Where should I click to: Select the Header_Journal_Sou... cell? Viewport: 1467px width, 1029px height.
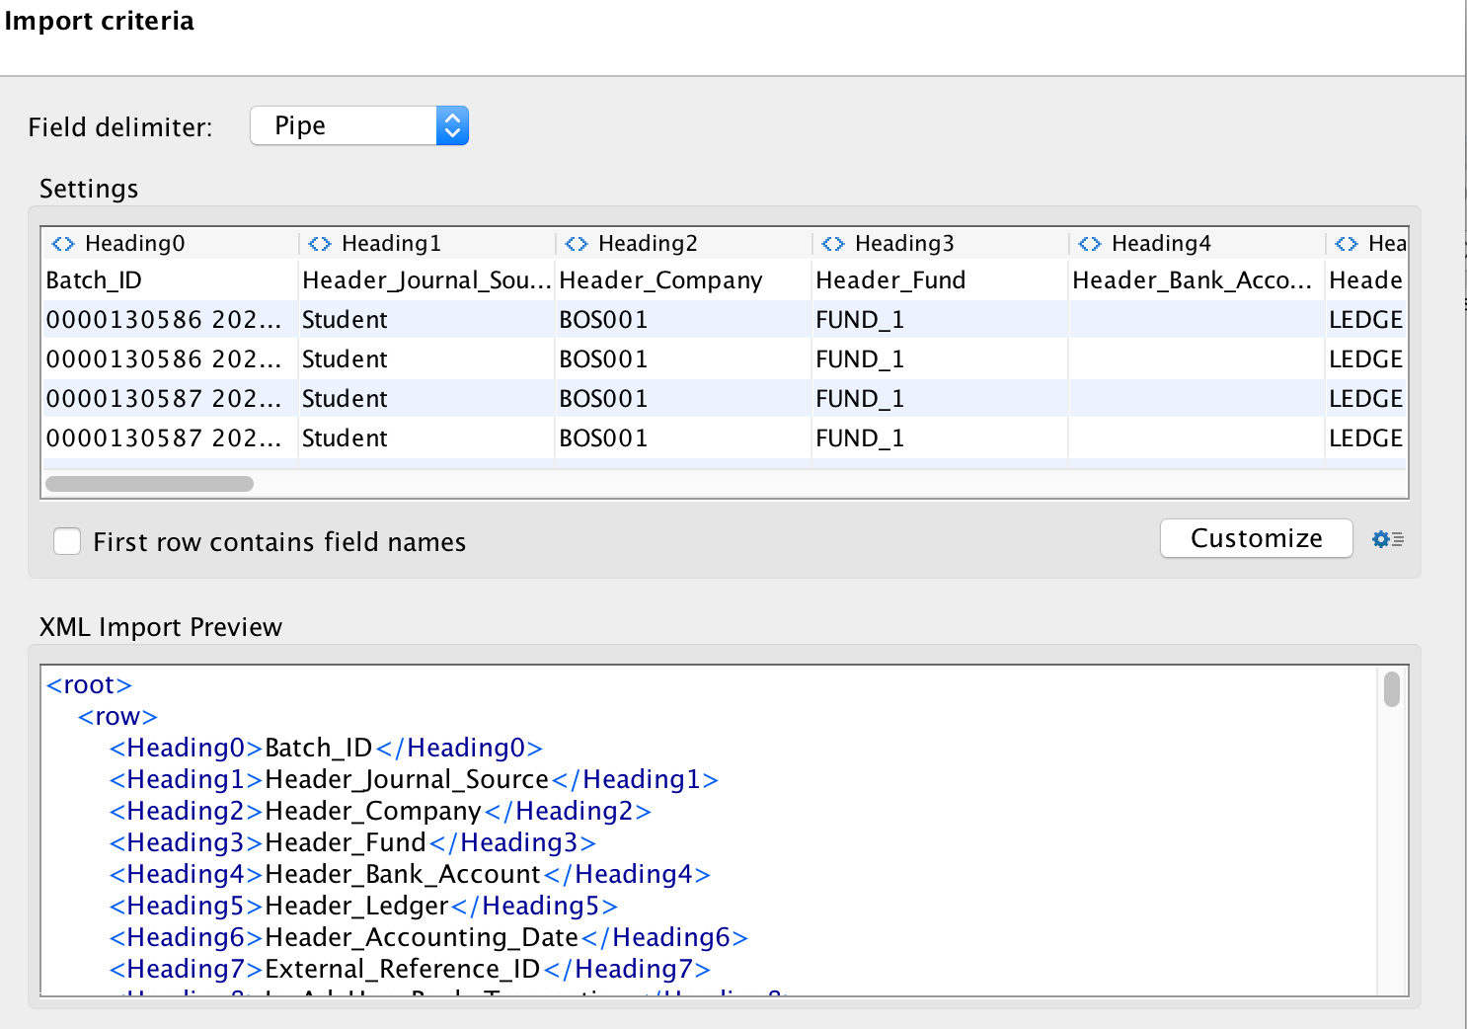click(x=426, y=280)
